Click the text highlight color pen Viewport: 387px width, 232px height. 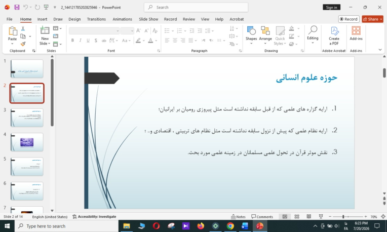pos(138,40)
